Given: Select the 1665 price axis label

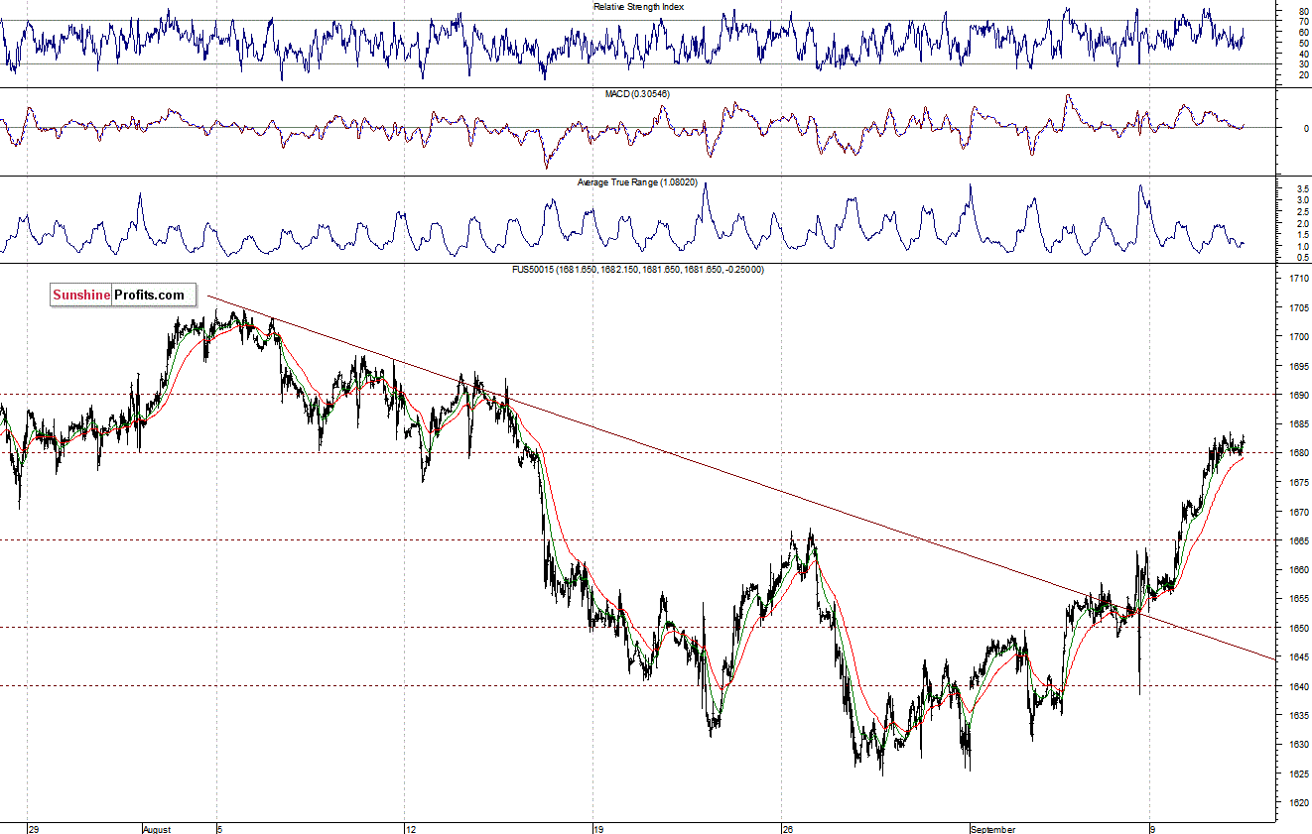Looking at the screenshot, I should [1298, 540].
